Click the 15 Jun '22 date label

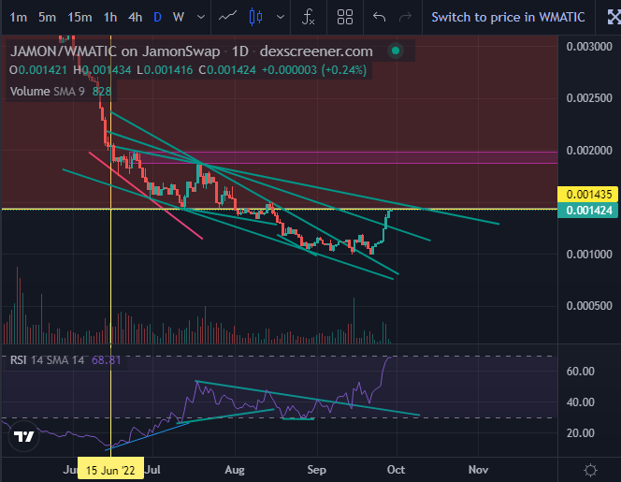(110, 470)
